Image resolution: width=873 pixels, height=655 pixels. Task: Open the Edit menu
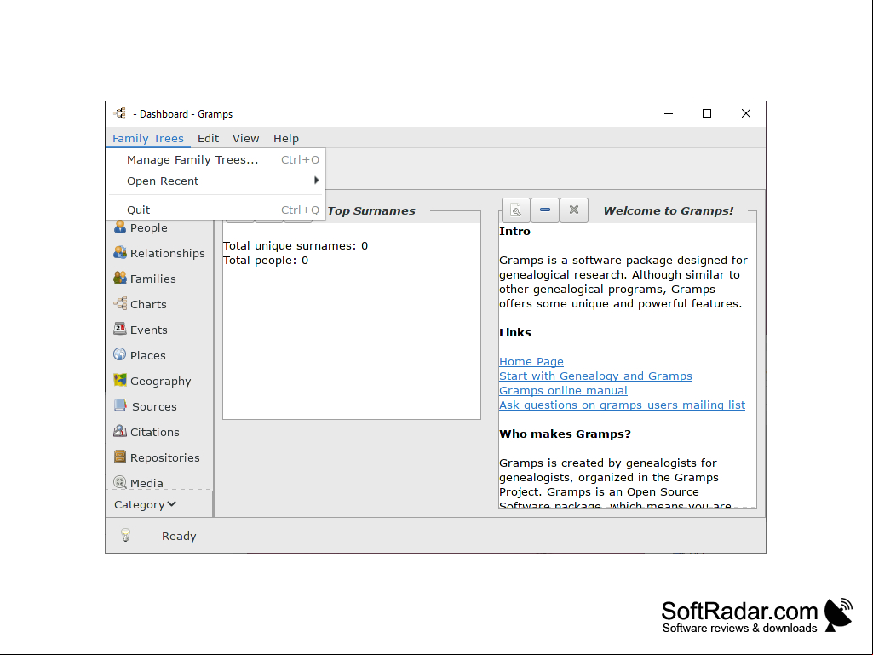point(208,138)
